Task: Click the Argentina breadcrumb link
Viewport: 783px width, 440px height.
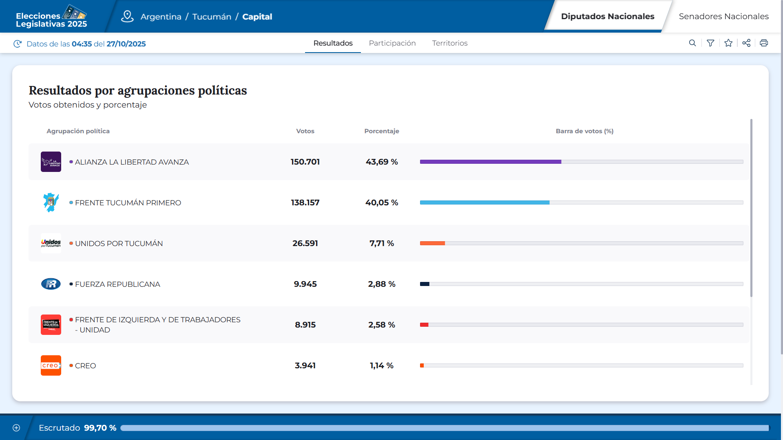Action: coord(161,17)
